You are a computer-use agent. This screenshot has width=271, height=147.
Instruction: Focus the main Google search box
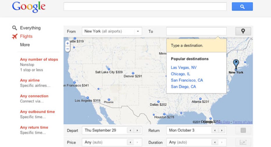tap(145, 7)
